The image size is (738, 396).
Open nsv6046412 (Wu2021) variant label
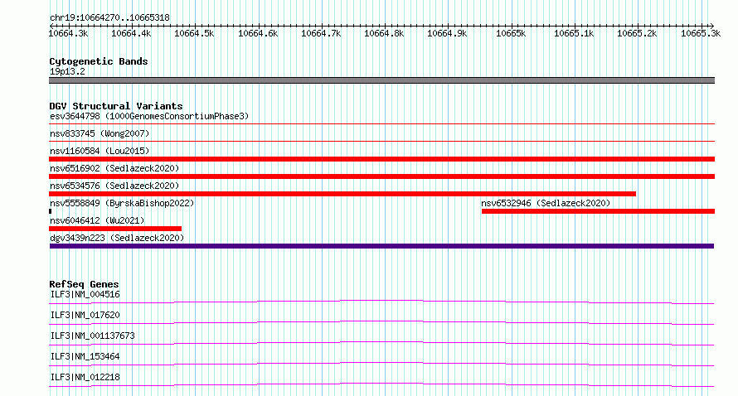97,220
